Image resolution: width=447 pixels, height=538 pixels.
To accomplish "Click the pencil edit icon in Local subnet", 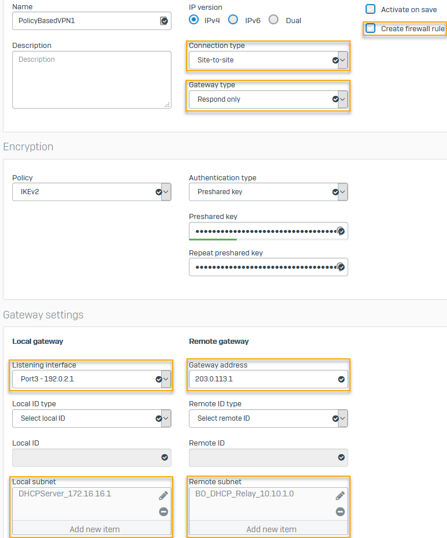I will (x=163, y=496).
